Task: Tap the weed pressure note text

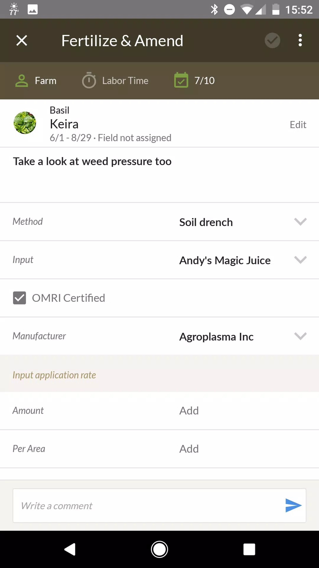Action: click(x=92, y=162)
